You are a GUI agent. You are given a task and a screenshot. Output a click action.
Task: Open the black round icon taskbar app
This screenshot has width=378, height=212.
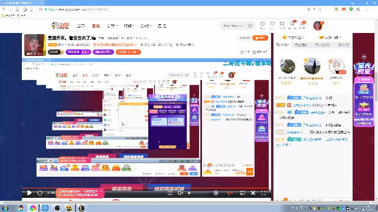tap(57, 208)
